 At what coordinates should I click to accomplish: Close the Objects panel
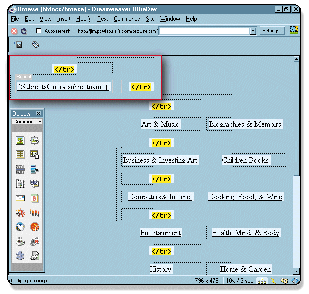click(x=39, y=114)
